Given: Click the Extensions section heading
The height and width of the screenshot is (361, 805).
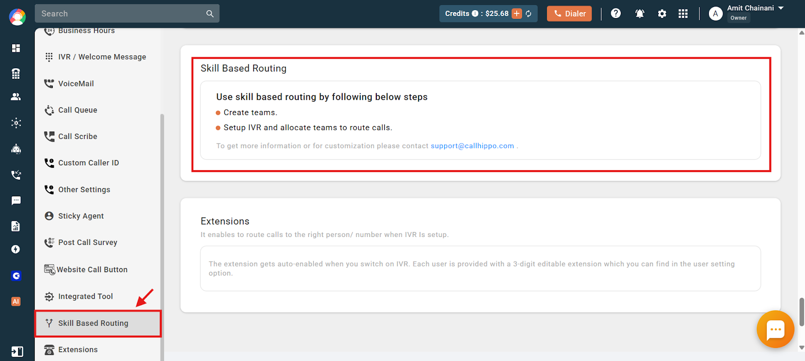Looking at the screenshot, I should [x=225, y=221].
